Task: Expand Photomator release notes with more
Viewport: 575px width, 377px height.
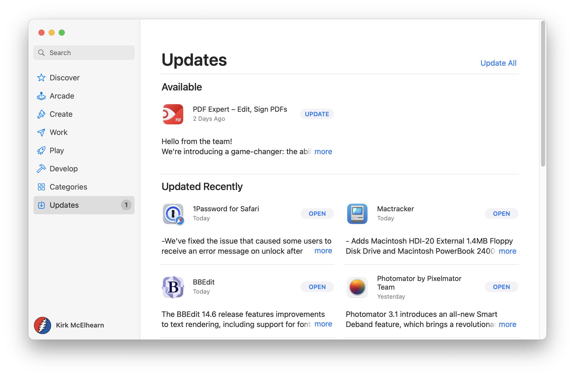Action: 507,324
